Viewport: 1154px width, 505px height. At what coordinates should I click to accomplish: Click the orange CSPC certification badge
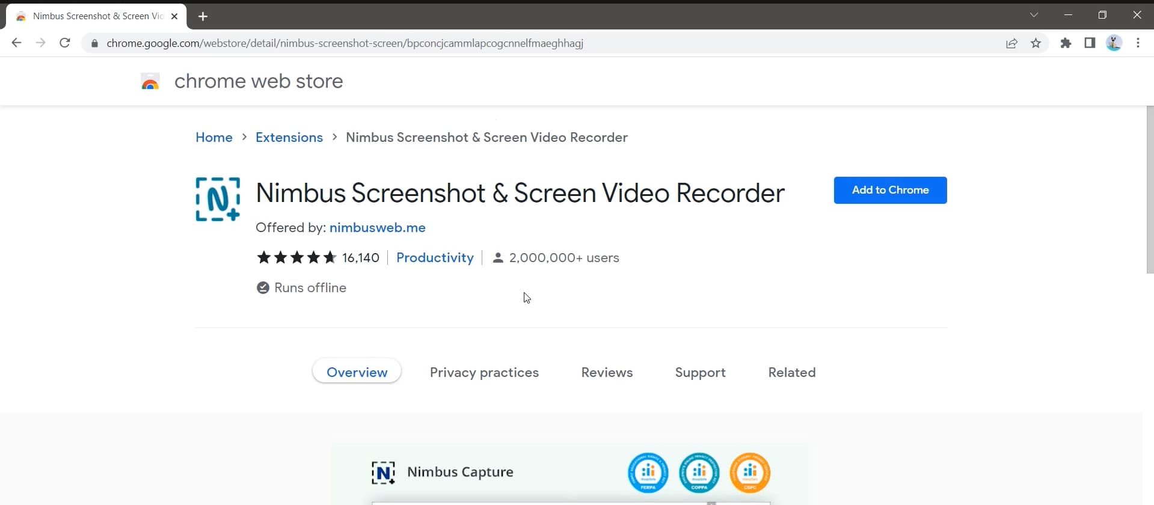click(x=750, y=473)
